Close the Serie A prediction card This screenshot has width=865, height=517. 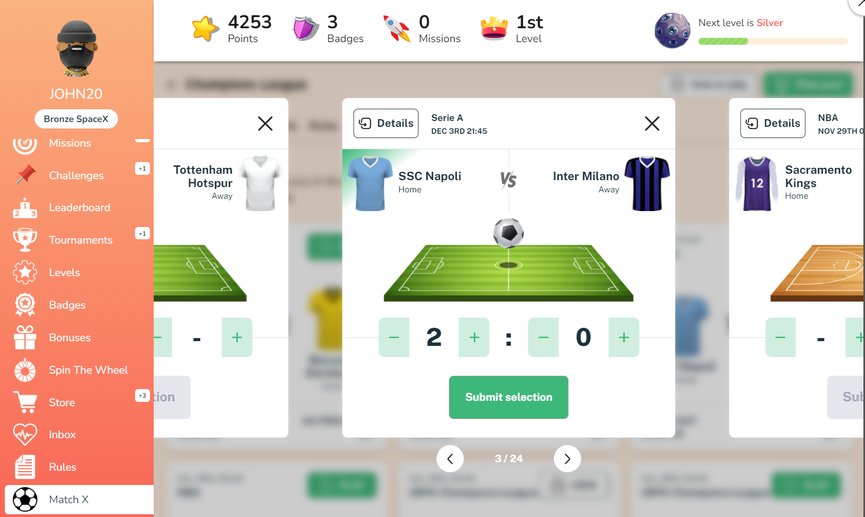pos(652,124)
